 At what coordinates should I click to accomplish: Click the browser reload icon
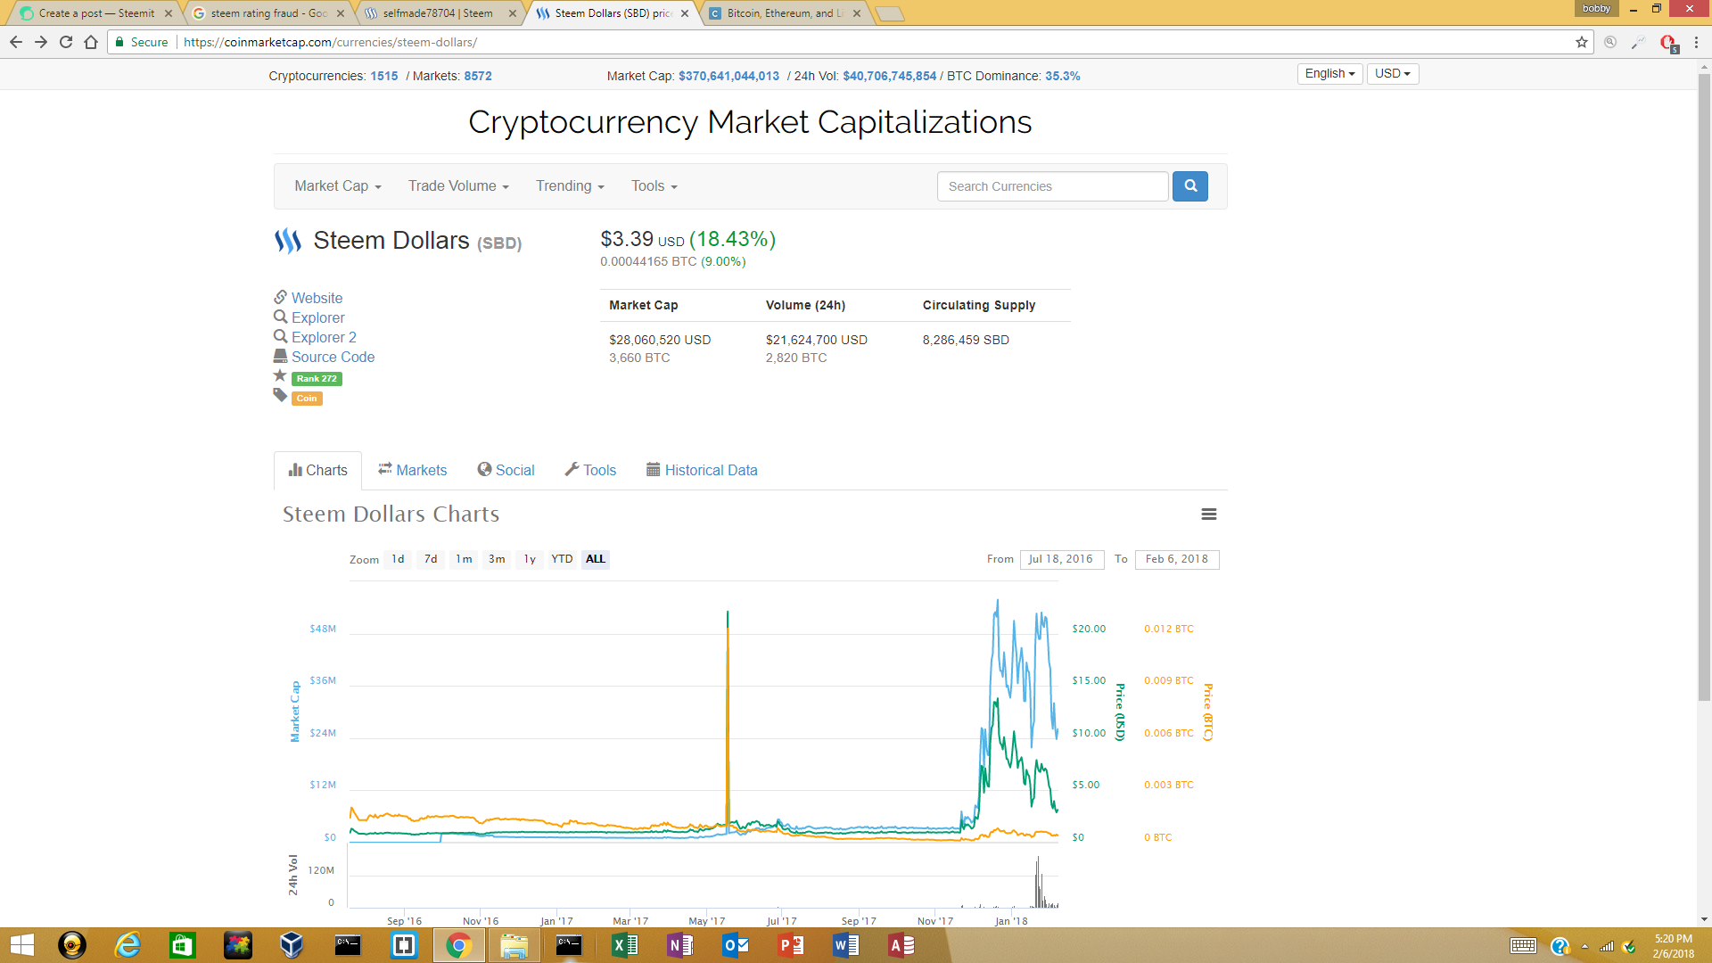(66, 42)
